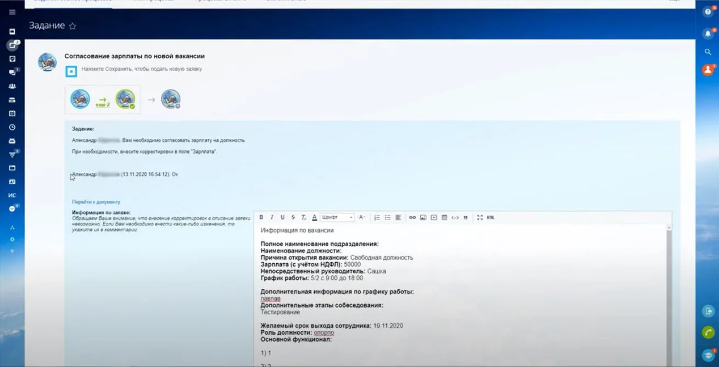Viewport: 719px width, 367px height.
Task: Click the График работы 5/2 line
Action: (x=311, y=278)
